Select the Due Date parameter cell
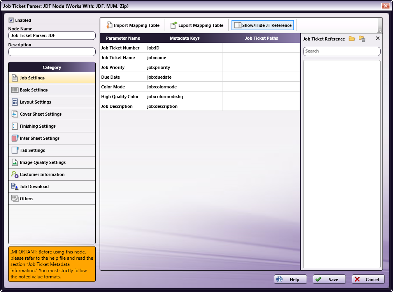 (x=123, y=77)
